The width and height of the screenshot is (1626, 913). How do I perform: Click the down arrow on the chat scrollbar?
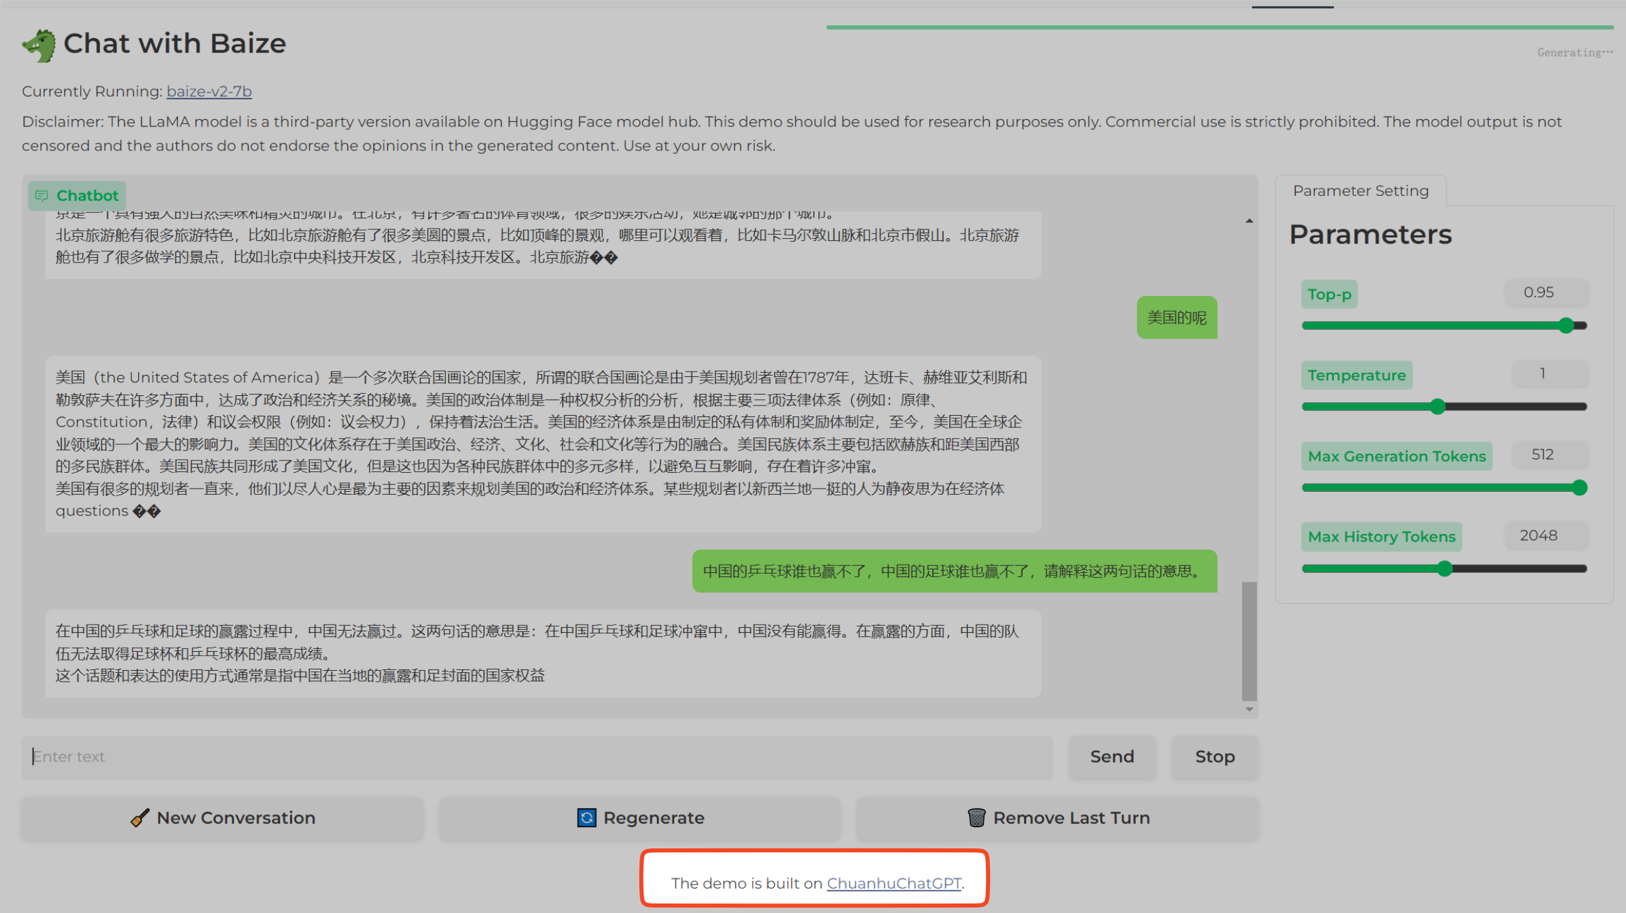(x=1249, y=709)
